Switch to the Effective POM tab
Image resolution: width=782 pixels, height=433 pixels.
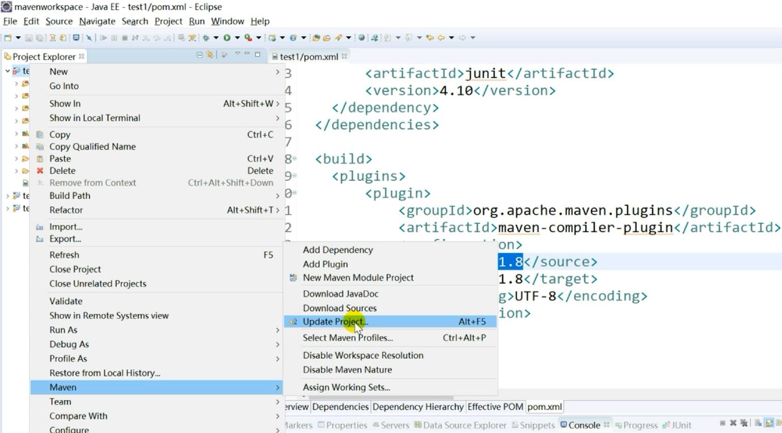(x=496, y=406)
